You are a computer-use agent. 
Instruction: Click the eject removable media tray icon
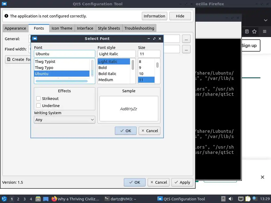[223, 199]
